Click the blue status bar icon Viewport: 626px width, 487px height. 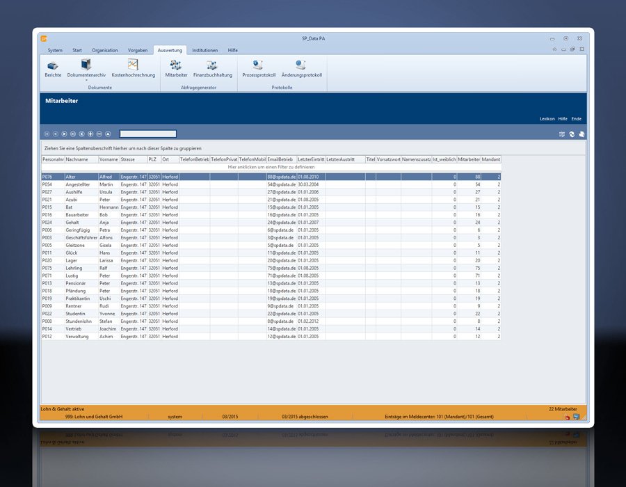click(x=576, y=417)
